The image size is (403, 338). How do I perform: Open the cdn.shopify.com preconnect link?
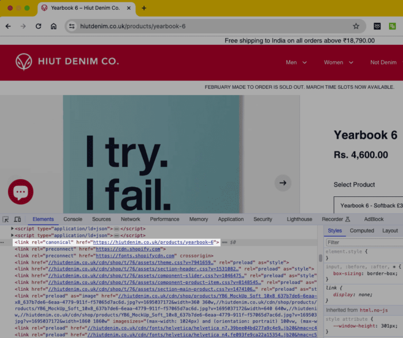pyautogui.click(x=128, y=249)
